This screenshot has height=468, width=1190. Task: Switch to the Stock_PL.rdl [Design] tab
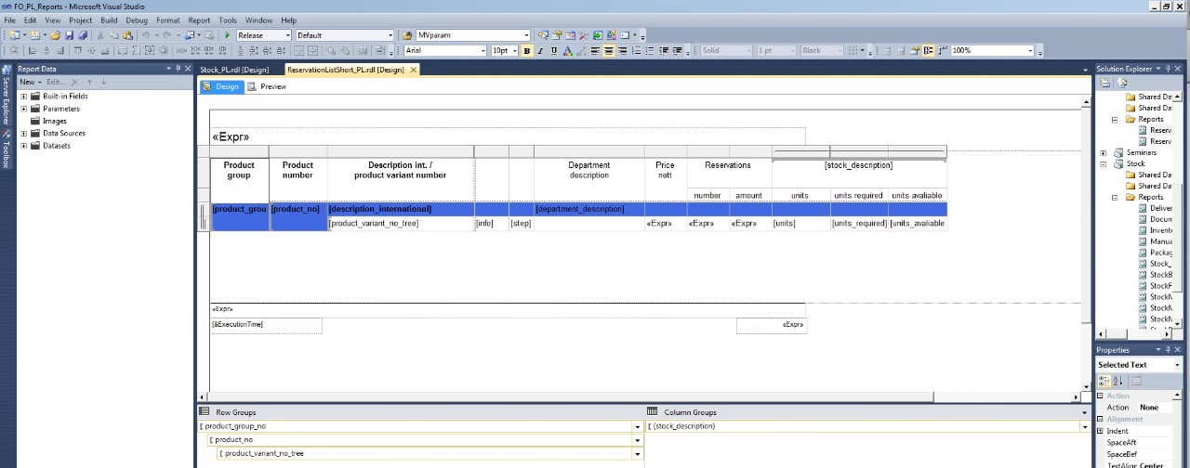coord(234,70)
